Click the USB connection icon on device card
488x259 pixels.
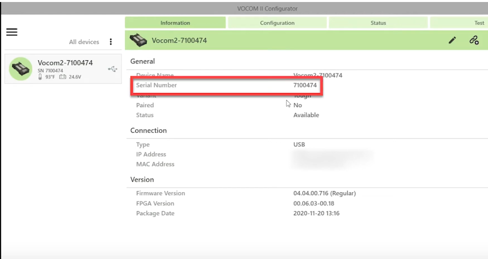pyautogui.click(x=112, y=69)
